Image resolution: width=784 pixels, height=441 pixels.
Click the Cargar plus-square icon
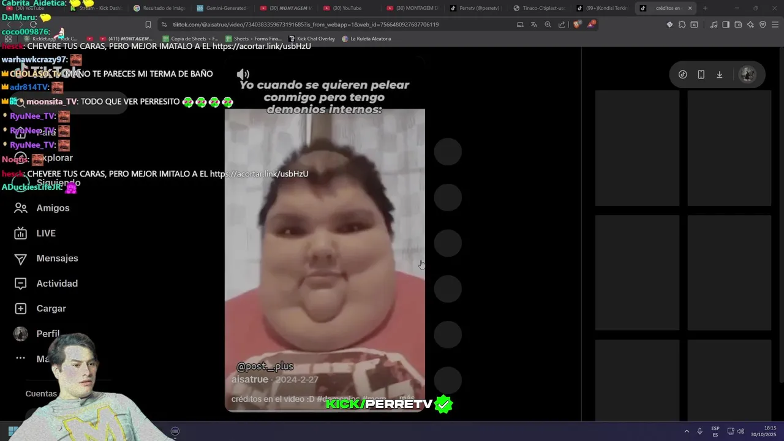tap(21, 309)
